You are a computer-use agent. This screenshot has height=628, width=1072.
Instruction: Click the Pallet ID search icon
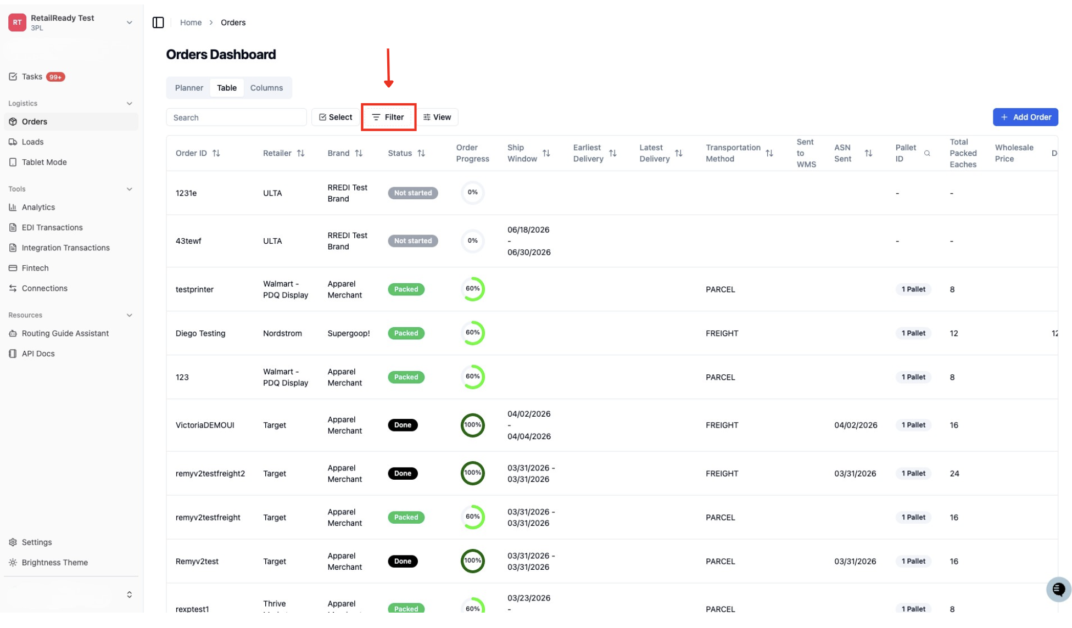click(x=927, y=154)
